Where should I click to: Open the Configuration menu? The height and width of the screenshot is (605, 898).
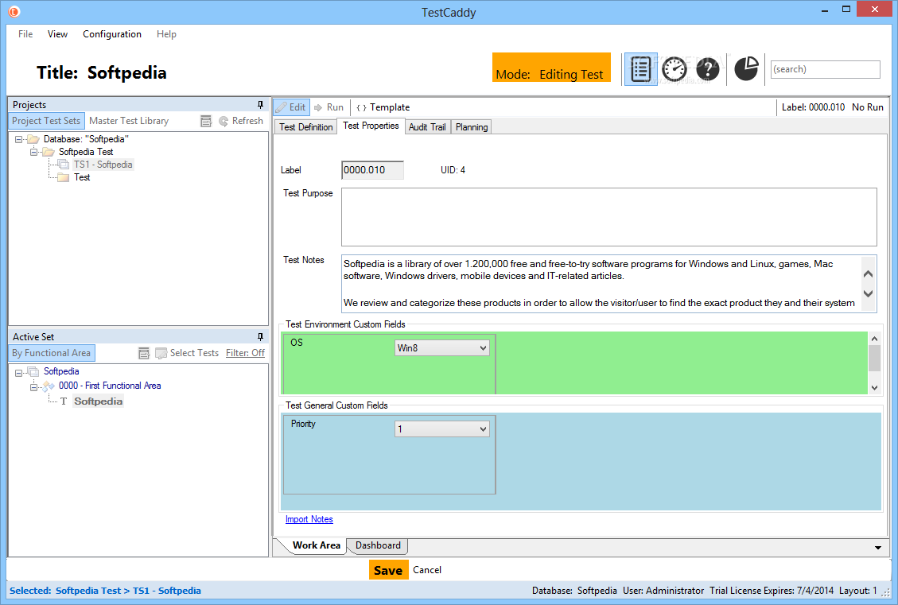(112, 34)
